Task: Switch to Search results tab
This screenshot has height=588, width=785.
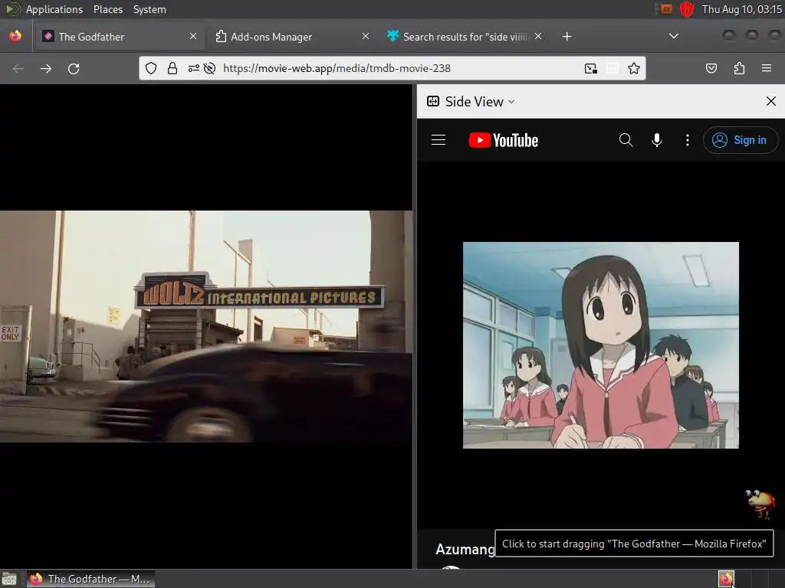Action: (x=465, y=37)
